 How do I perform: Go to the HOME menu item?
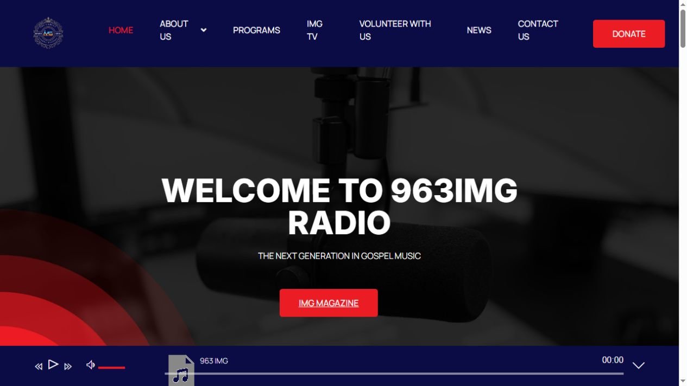click(121, 30)
